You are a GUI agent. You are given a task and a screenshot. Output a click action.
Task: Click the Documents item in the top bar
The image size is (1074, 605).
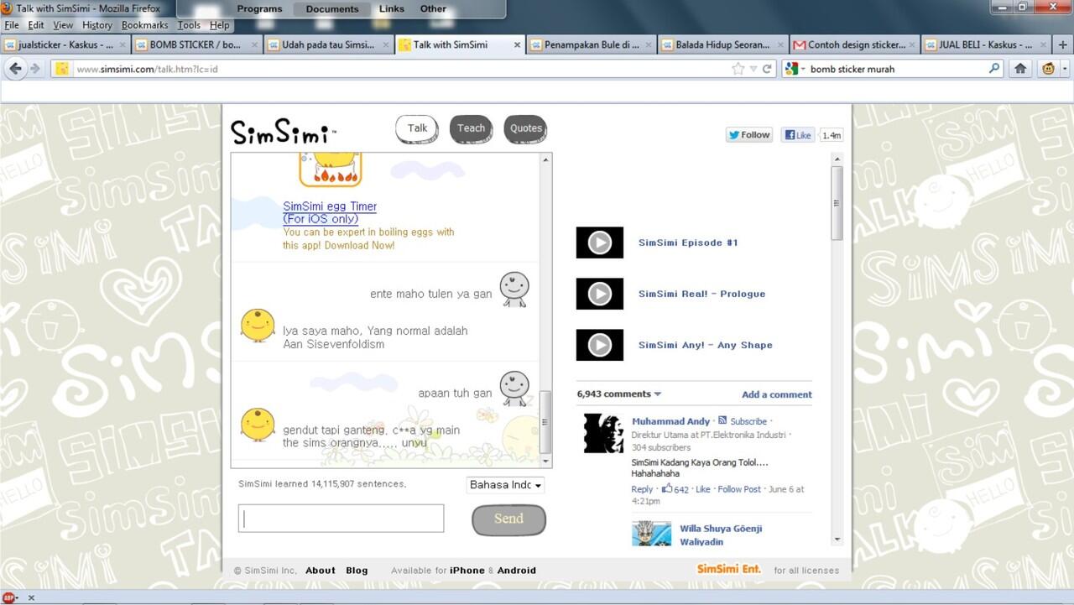[332, 9]
